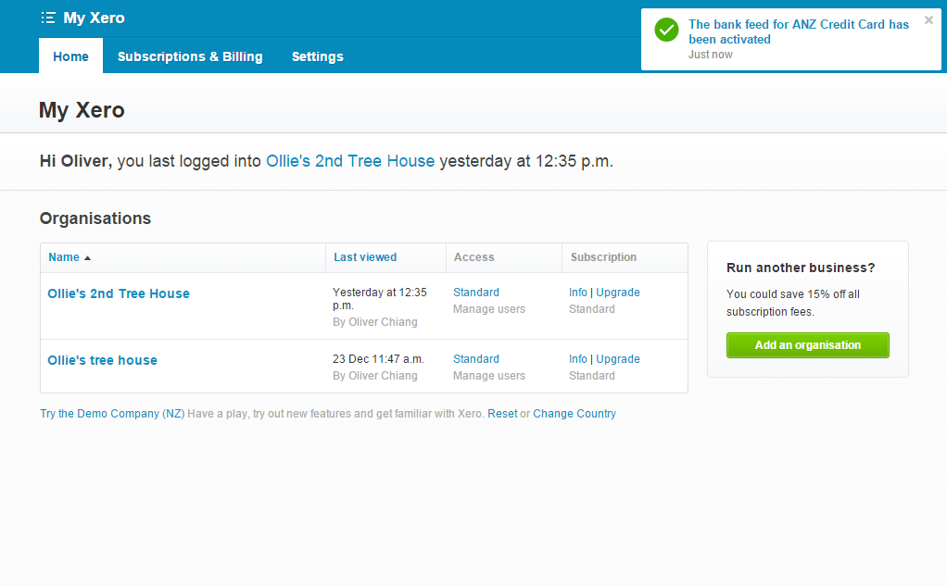View subscription Info for Ollie's tree house
This screenshot has height=586, width=947.
[x=578, y=359]
